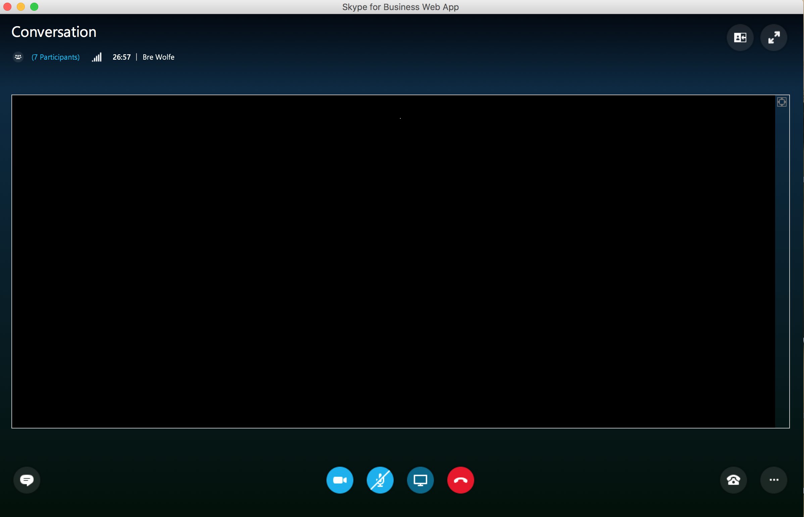Expand the more options ellipsis menu
Image resolution: width=804 pixels, height=517 pixels.
pos(774,480)
